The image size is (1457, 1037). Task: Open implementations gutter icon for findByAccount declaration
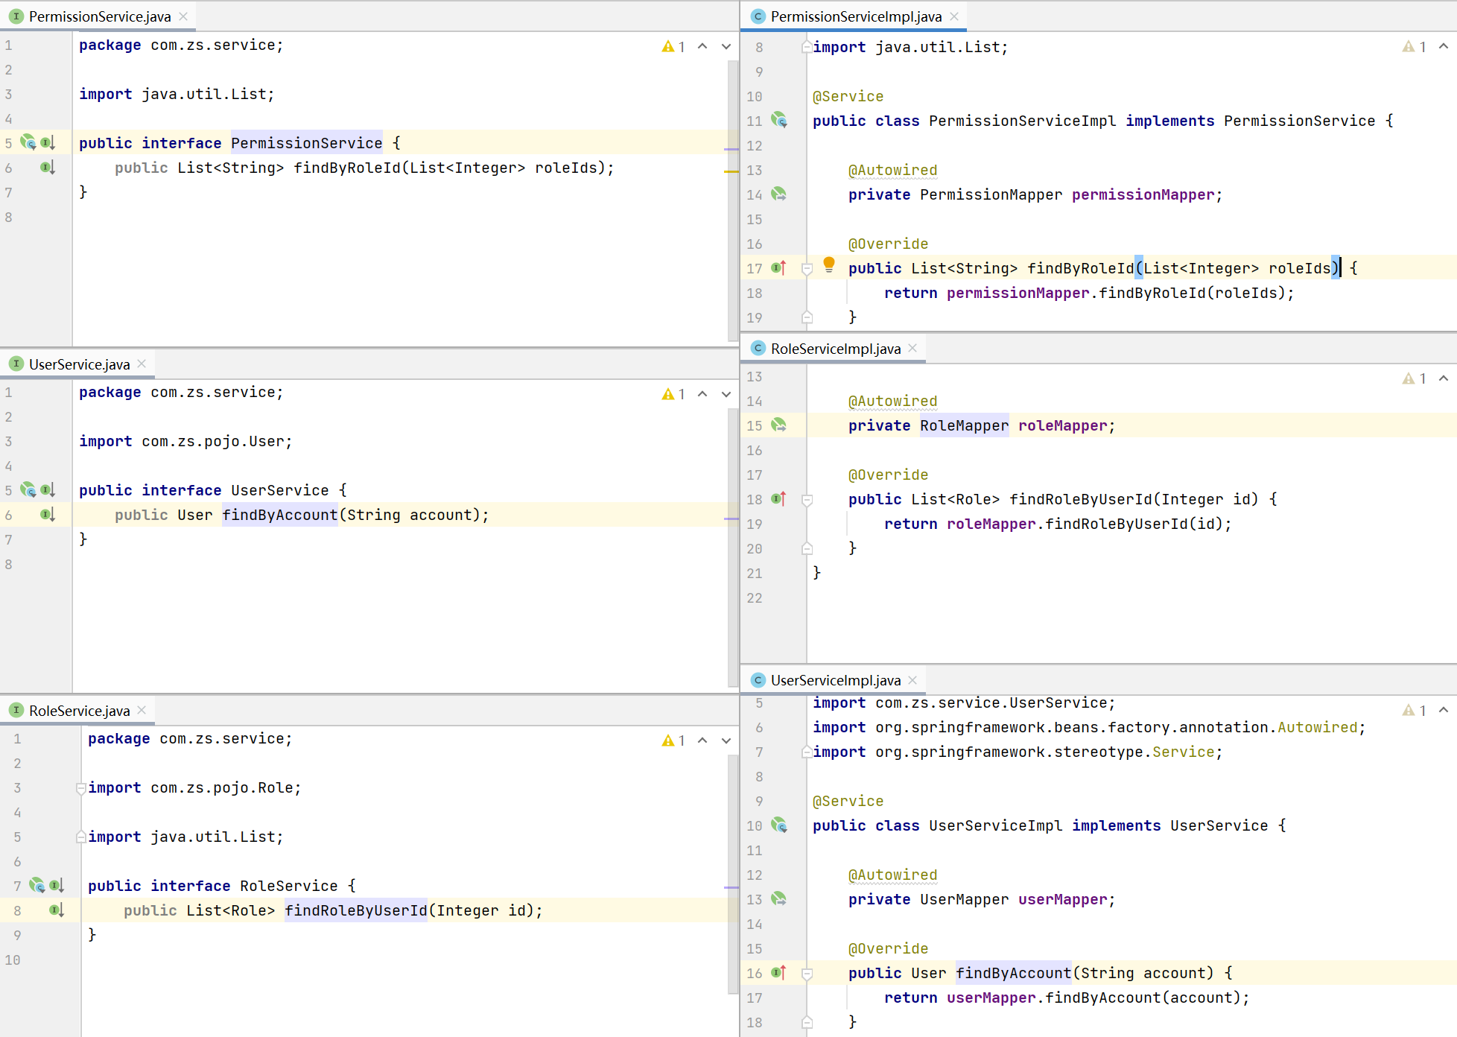pyautogui.click(x=48, y=514)
